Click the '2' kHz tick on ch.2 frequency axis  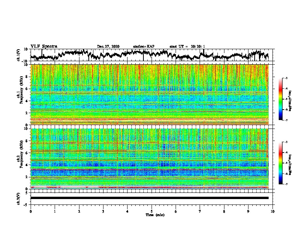pos(27,177)
